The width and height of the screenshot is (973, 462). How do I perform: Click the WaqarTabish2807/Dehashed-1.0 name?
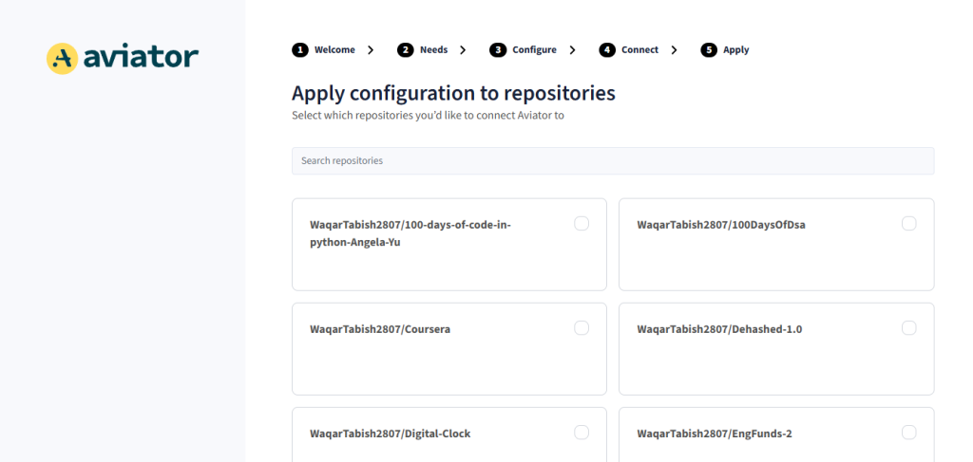click(719, 329)
